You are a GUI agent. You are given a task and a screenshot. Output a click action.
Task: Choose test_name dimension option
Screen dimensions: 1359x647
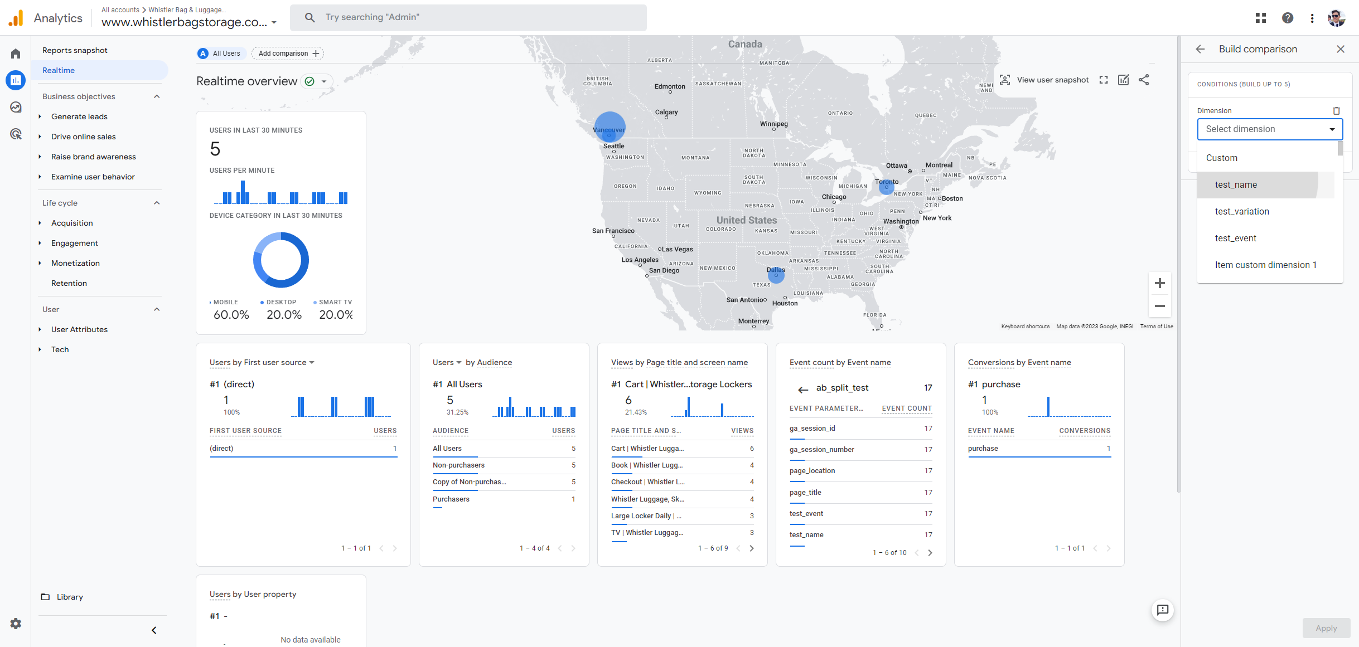[x=1266, y=185]
